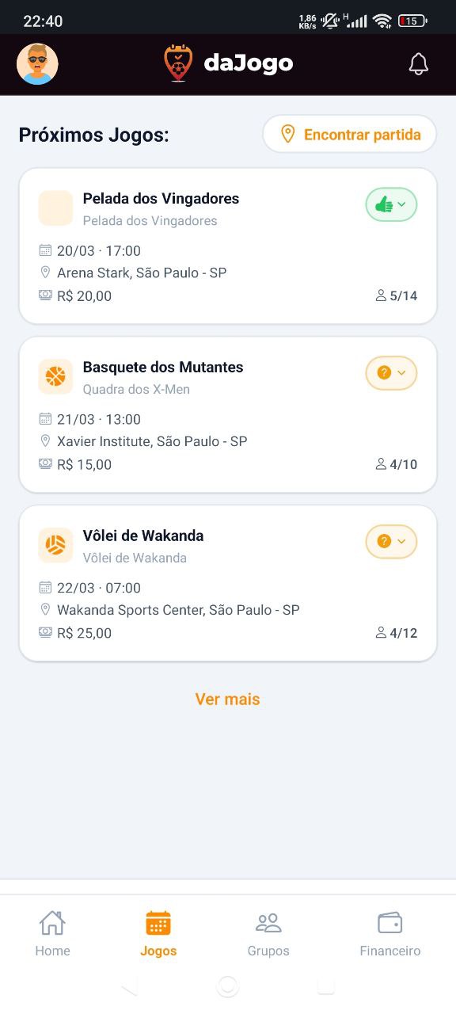Screen dimensions: 456x1014
Task: Click the basketball icon for Basquete dos Mutantes
Action: [x=55, y=375]
